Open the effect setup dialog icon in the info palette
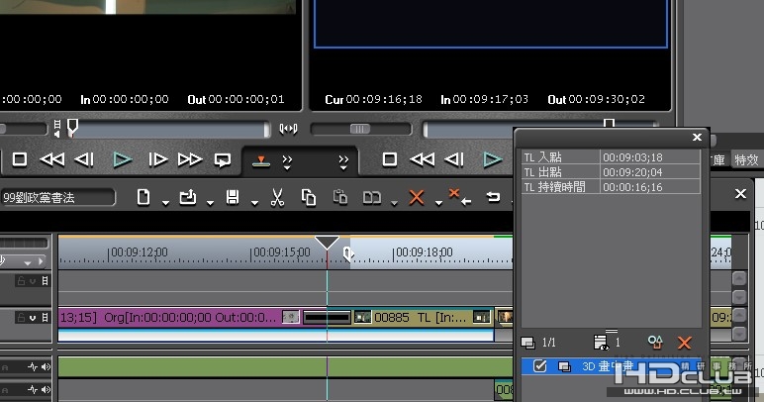 655,342
